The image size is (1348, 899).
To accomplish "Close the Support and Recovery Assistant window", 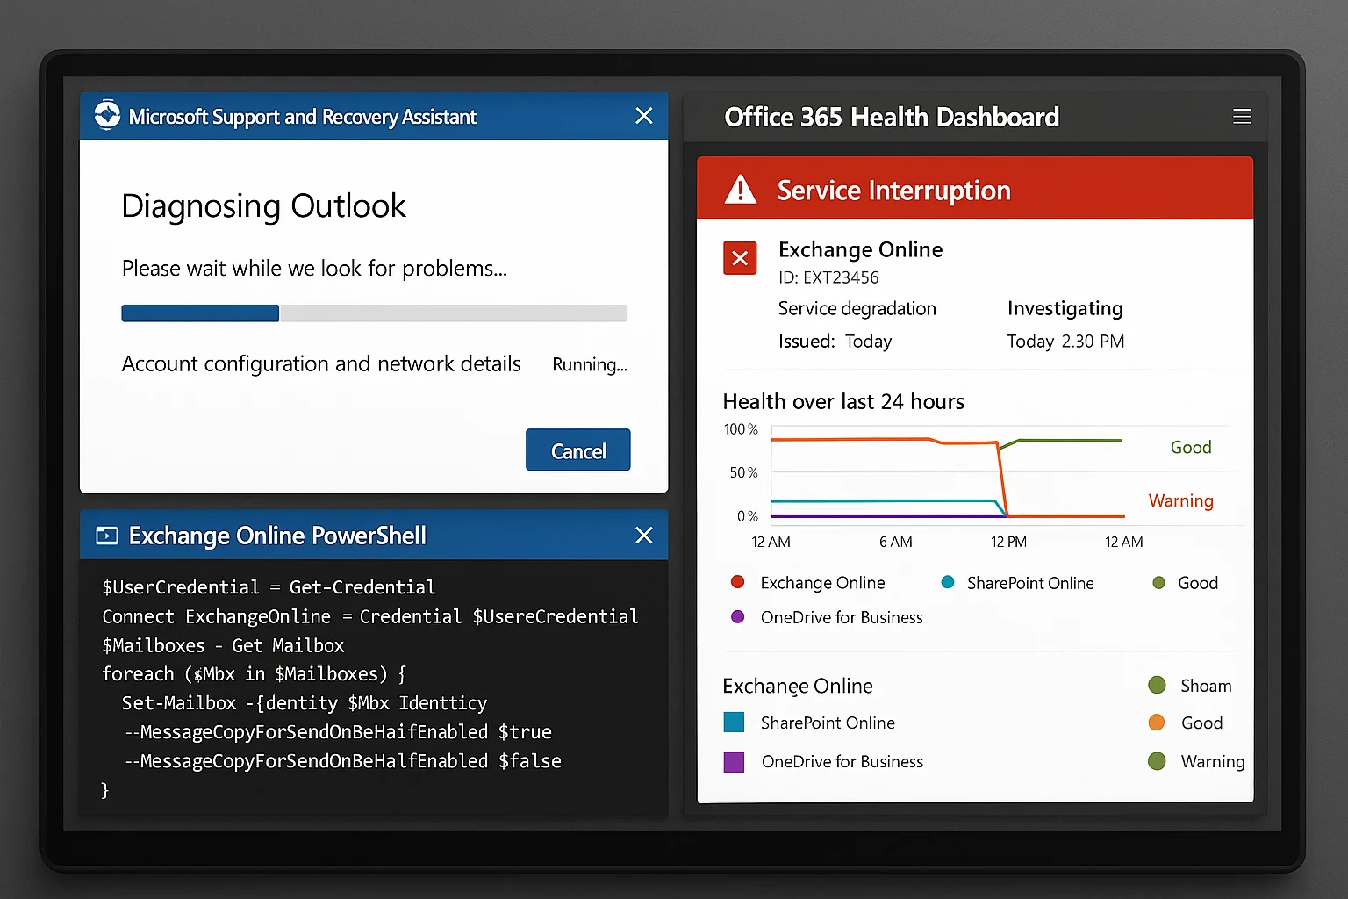I will coord(644,116).
